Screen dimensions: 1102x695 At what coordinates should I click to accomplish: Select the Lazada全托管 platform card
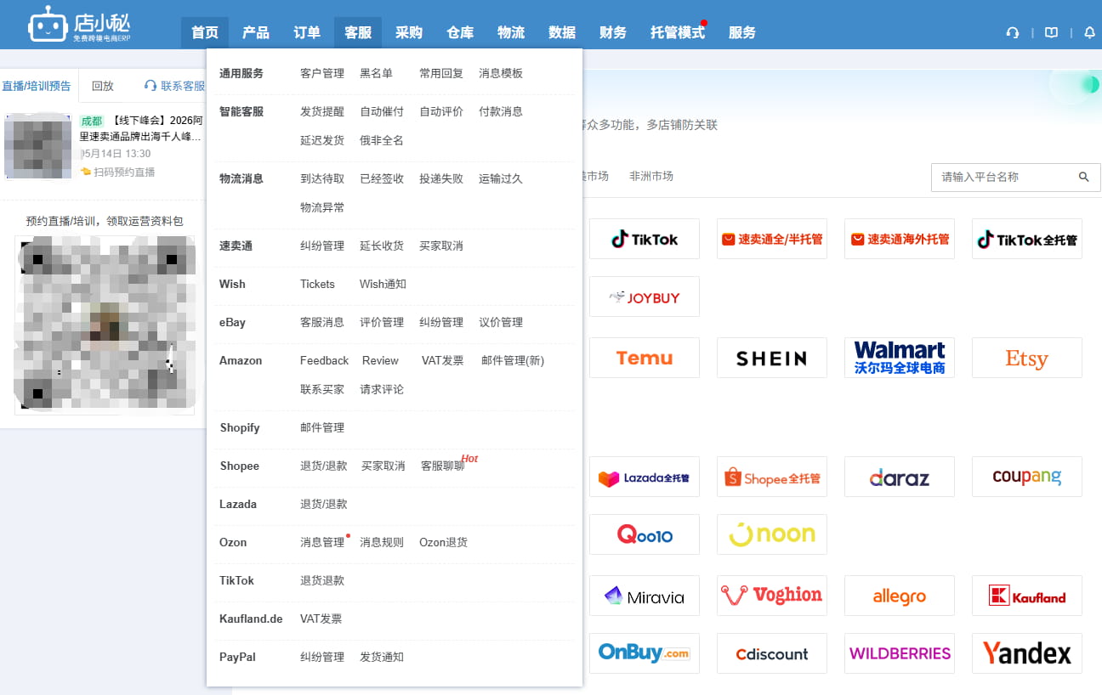[645, 477]
